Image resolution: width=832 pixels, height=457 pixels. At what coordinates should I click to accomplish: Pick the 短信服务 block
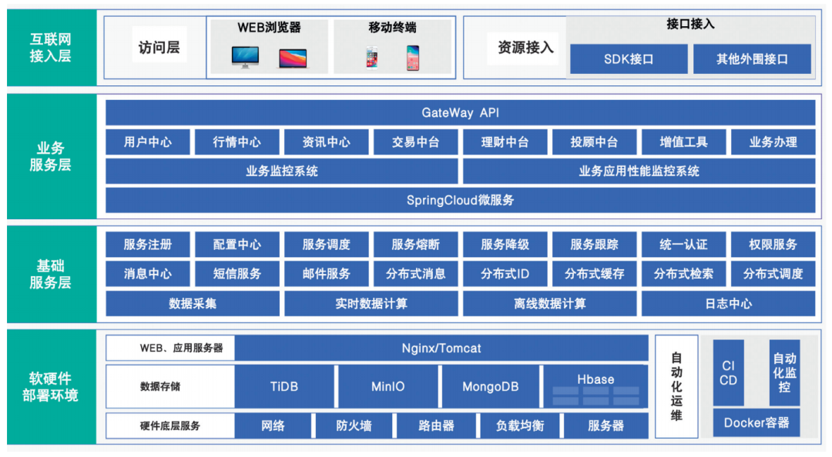(x=237, y=274)
